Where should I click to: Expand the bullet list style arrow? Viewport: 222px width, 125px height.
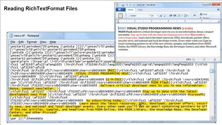(x=182, y=16)
